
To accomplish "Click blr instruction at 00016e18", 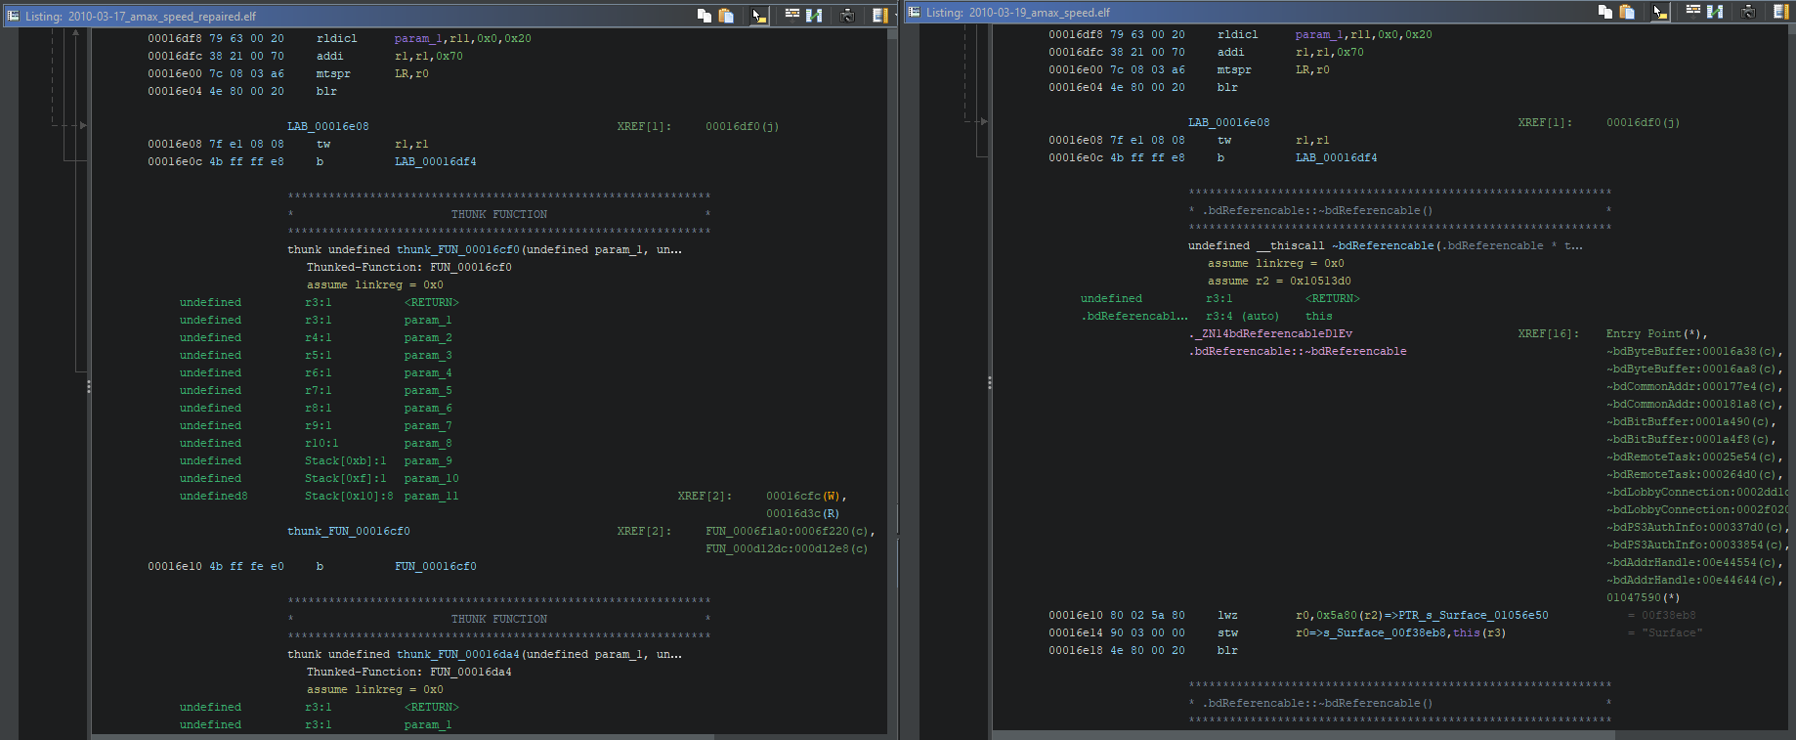I will pos(1227,651).
